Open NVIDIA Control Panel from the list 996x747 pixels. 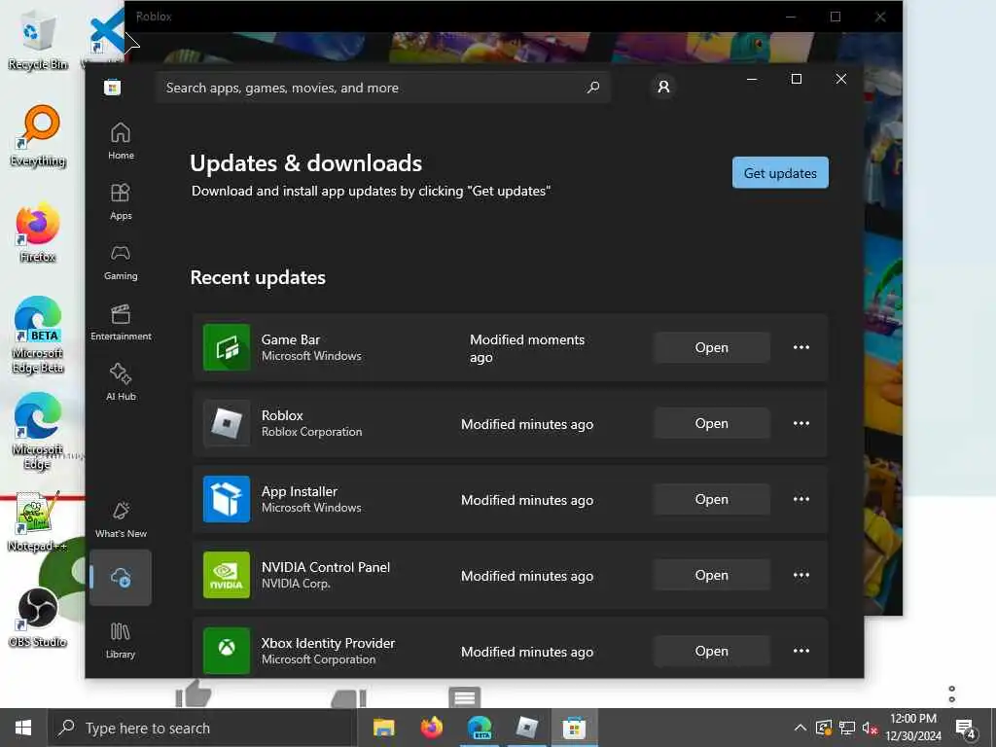pyautogui.click(x=711, y=575)
